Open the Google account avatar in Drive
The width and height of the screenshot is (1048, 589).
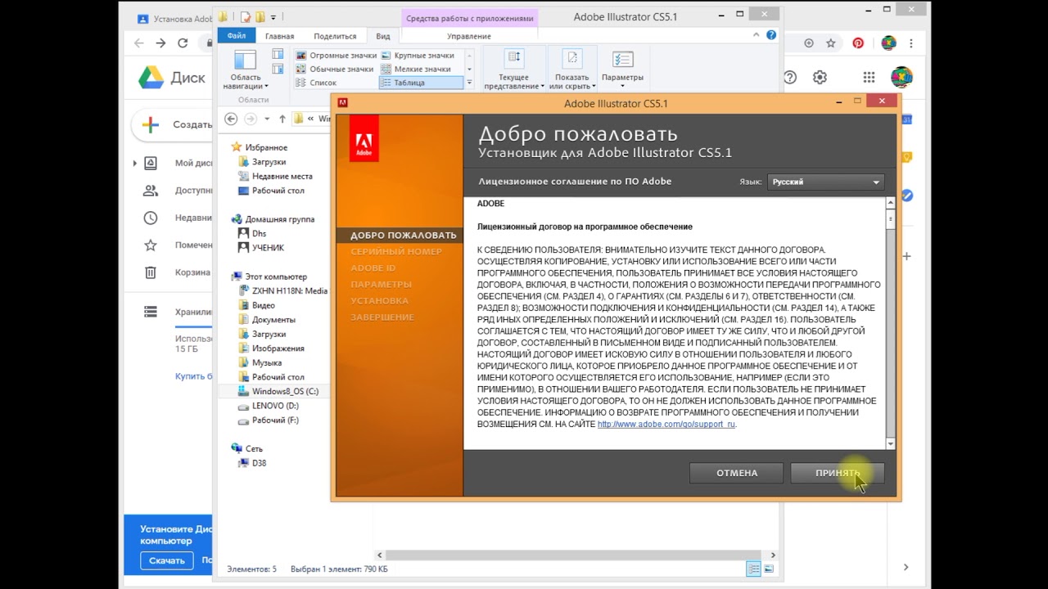[901, 78]
